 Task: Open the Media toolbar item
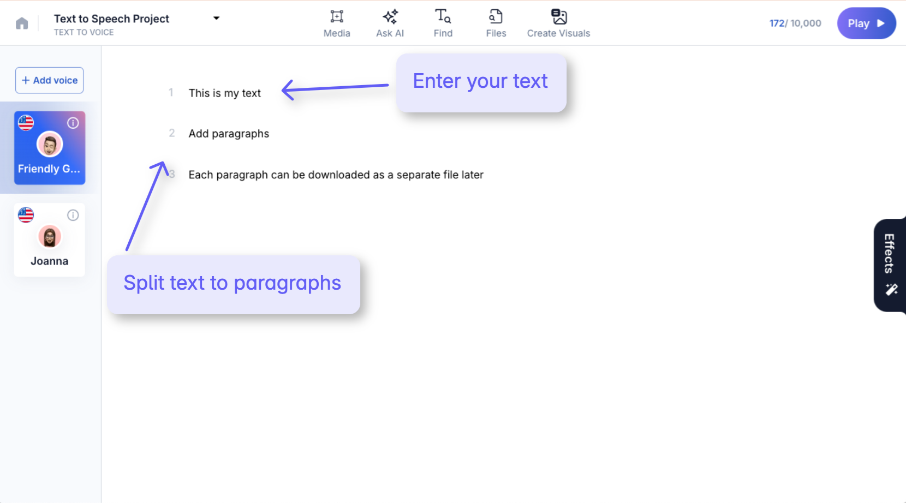click(337, 23)
